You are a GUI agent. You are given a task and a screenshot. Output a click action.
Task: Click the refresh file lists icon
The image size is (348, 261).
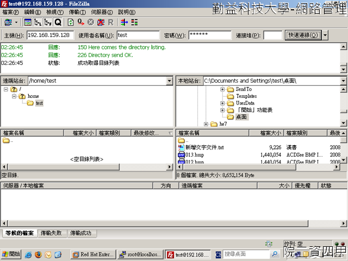[71, 22]
